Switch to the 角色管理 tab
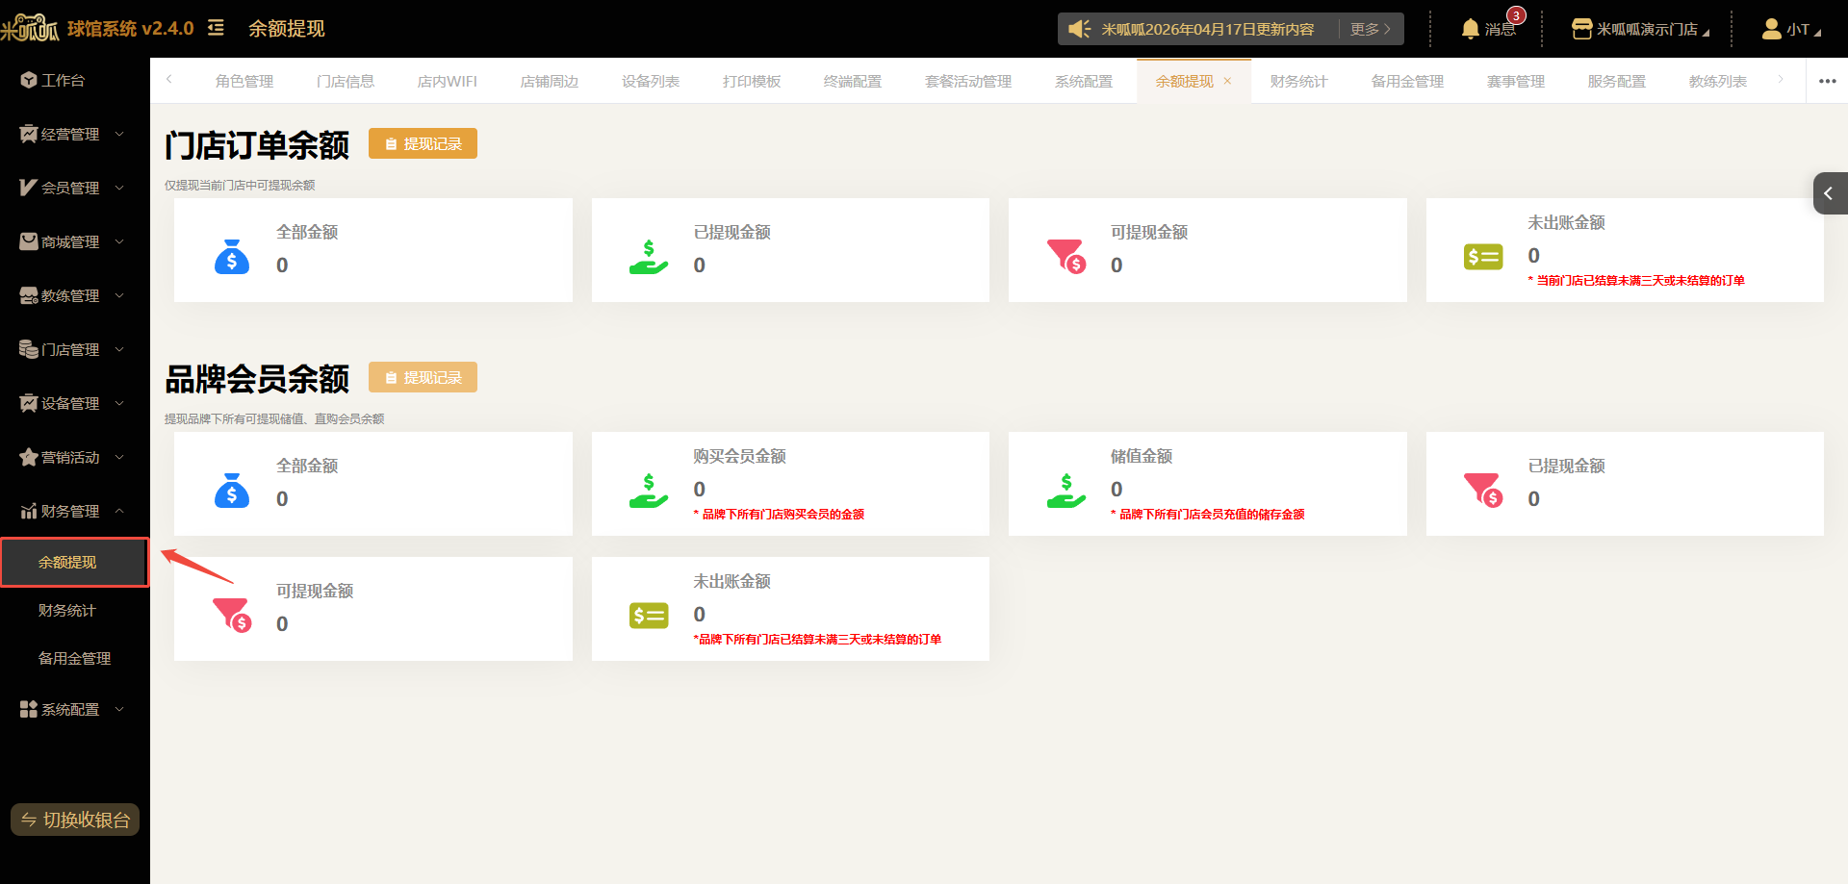This screenshot has height=884, width=1848. [244, 82]
